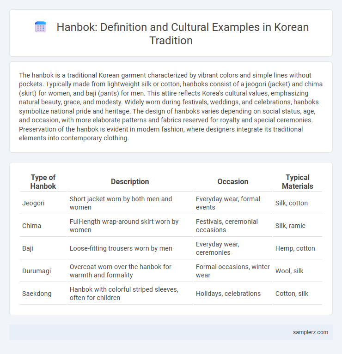Screen dimensions: 342x354
Task: Click the 'Everyday wear, formal events' cell
Action: tap(233, 203)
